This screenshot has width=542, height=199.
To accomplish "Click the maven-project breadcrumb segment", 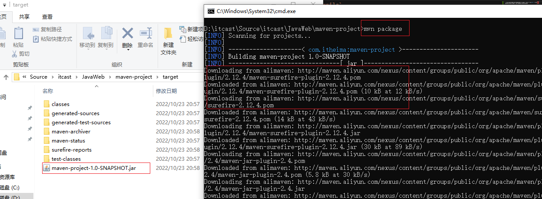I will (134, 77).
